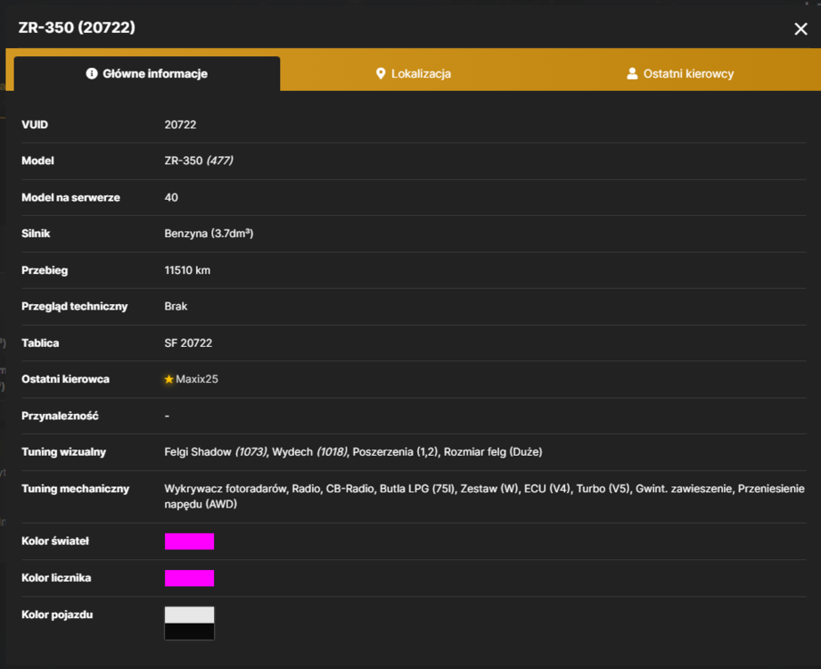Click the white Kolor pojazdu swatch

pyautogui.click(x=189, y=615)
